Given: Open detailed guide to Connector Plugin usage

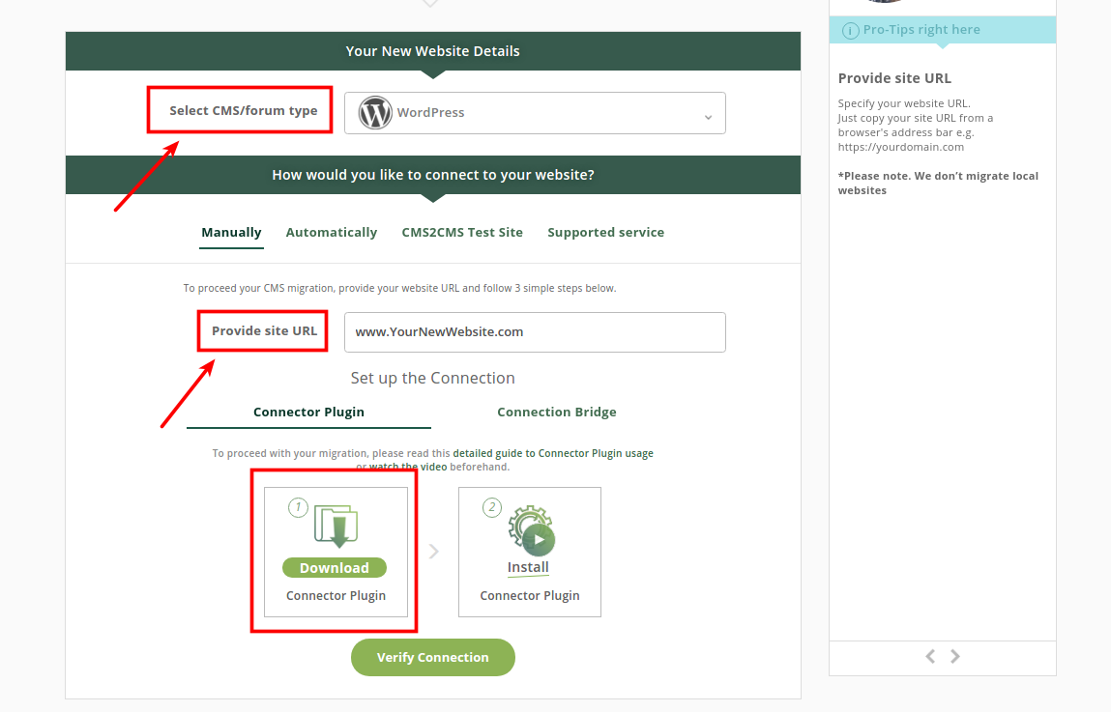Looking at the screenshot, I should point(553,453).
